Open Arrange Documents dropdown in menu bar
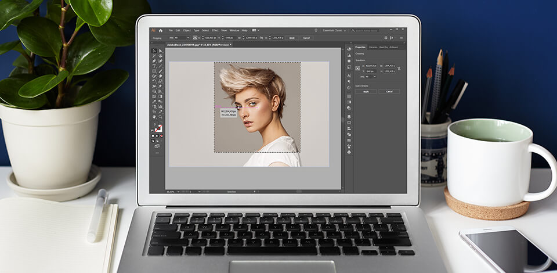The width and height of the screenshot is (557, 273). pos(255,30)
